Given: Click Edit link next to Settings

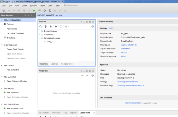Looking at the screenshot, I should [x=111, y=29].
